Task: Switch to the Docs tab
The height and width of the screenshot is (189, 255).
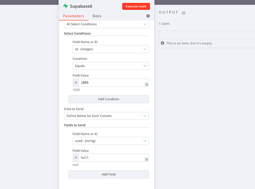Action: point(97,16)
